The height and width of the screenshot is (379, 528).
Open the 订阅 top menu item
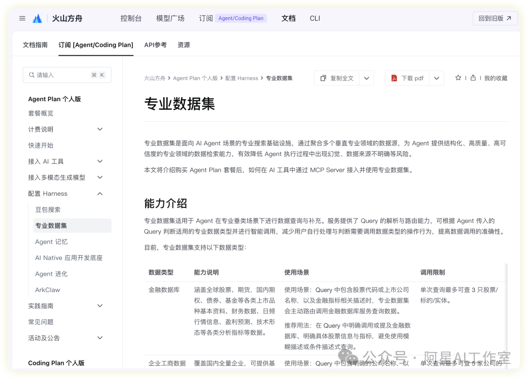[206, 18]
